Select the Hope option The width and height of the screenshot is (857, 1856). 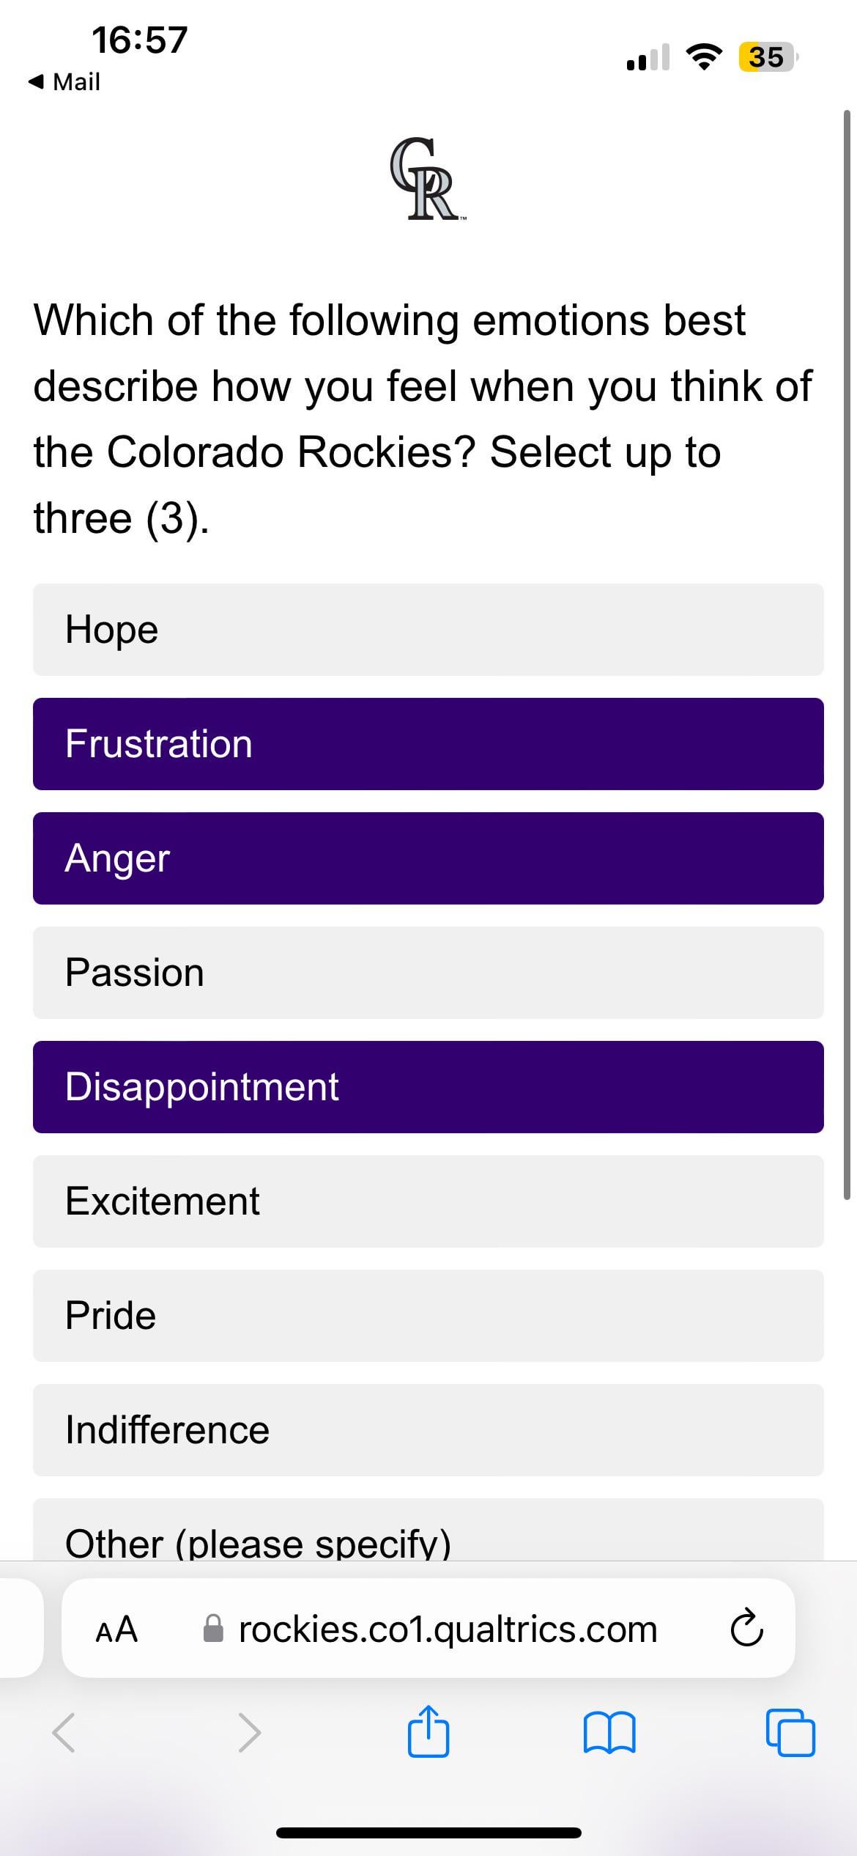pos(428,629)
